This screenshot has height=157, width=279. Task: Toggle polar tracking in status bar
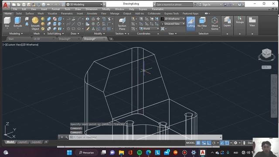pyautogui.click(x=214, y=143)
